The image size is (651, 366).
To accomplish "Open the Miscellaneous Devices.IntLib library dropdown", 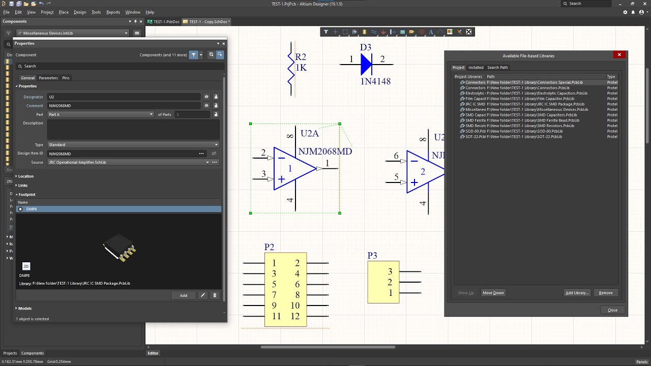I will [73, 33].
